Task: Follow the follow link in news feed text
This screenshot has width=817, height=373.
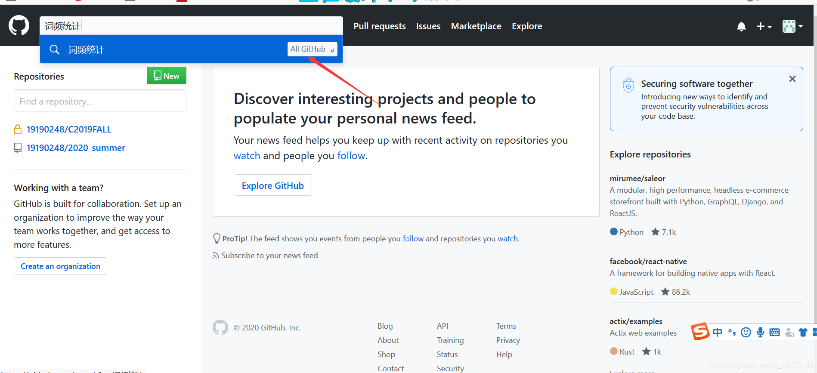Action: [x=351, y=156]
